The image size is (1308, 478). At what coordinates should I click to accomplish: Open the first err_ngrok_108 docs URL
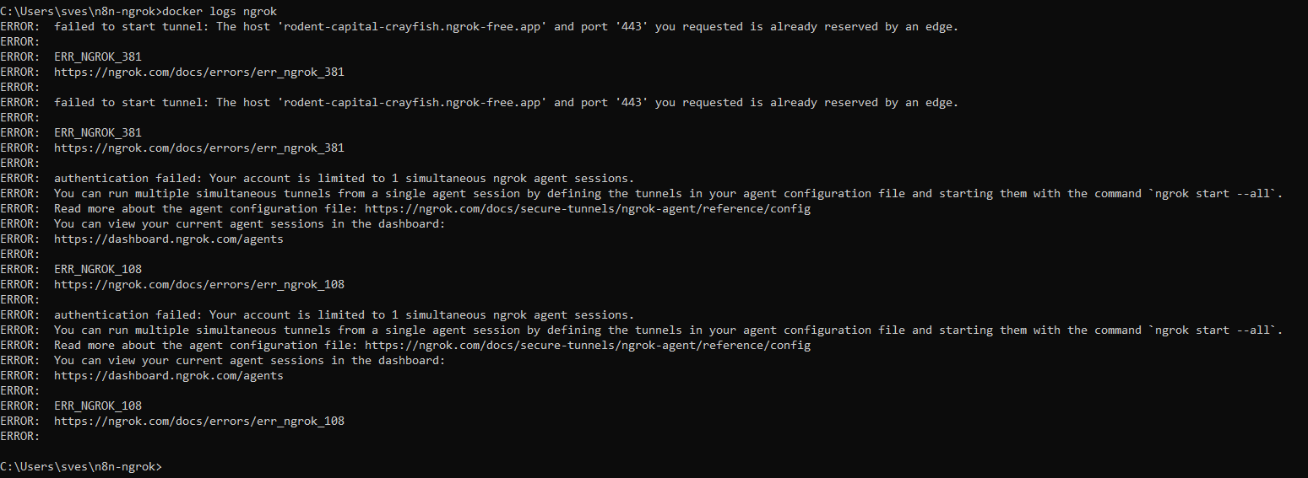click(x=199, y=284)
